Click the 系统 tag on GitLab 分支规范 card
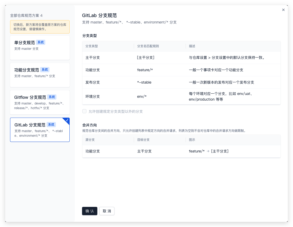Screen dimensions: 293x227 pyautogui.click(x=52, y=125)
